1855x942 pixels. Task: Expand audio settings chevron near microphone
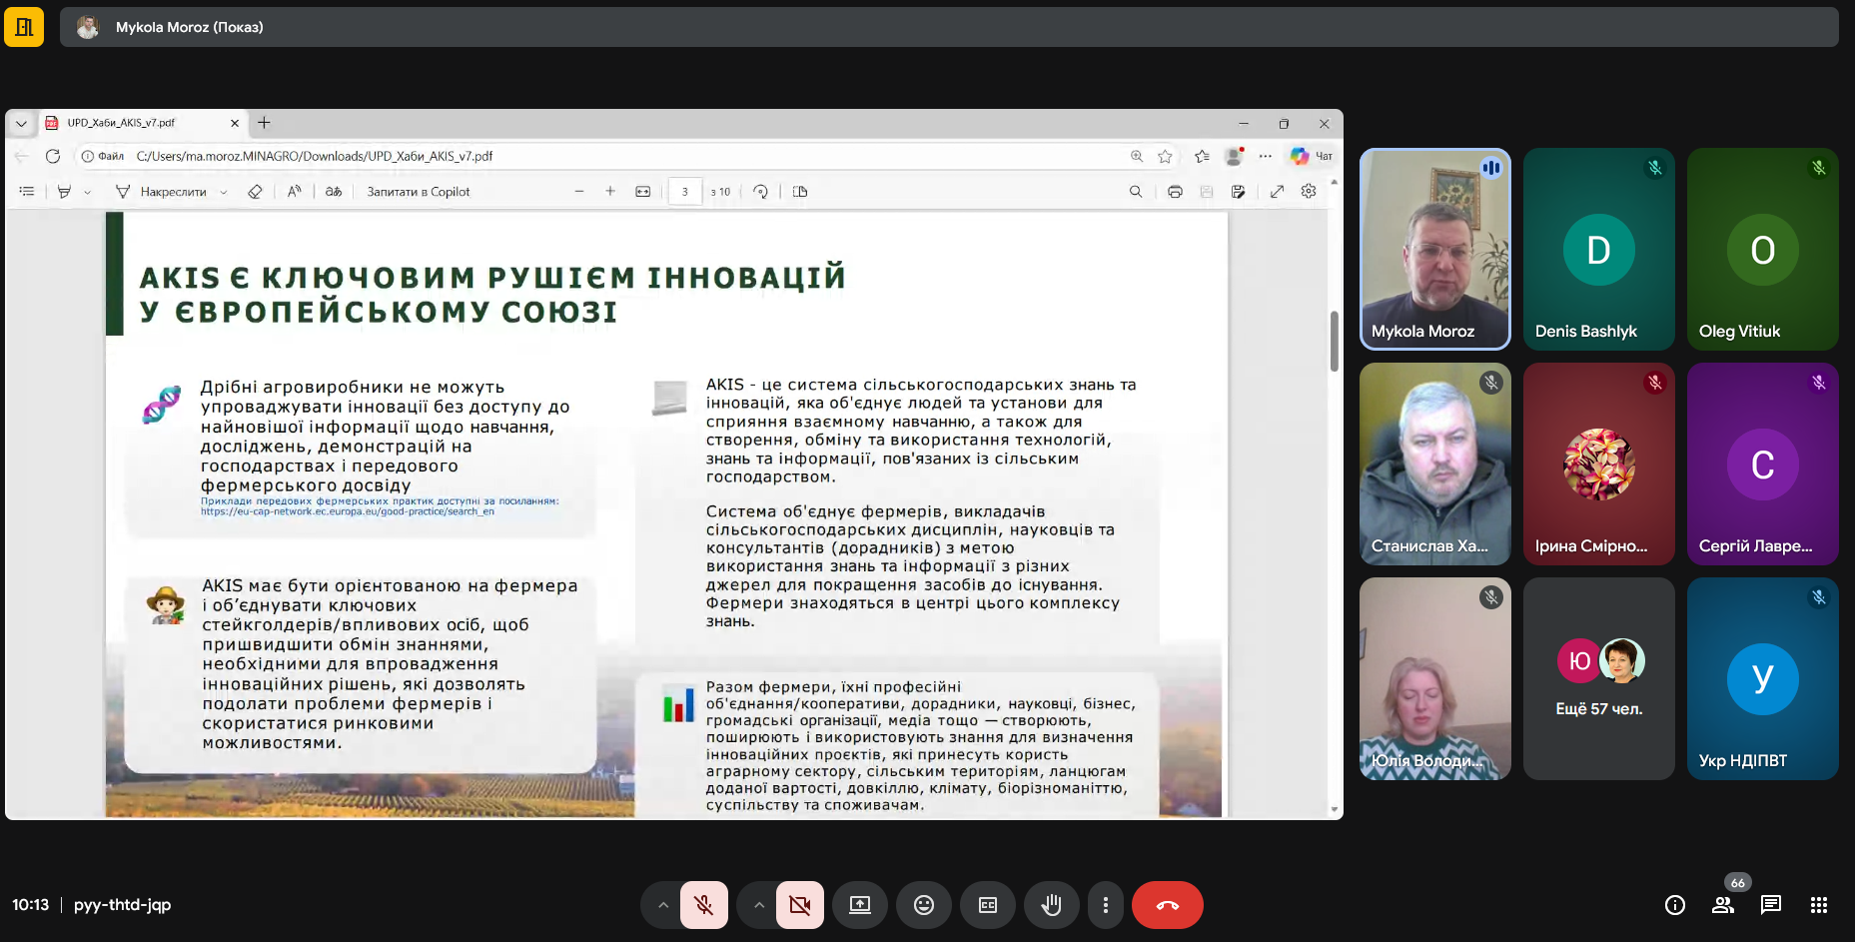[662, 905]
